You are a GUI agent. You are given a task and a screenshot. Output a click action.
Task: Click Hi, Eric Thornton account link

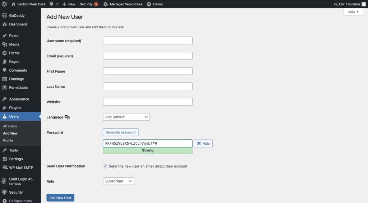347,4
